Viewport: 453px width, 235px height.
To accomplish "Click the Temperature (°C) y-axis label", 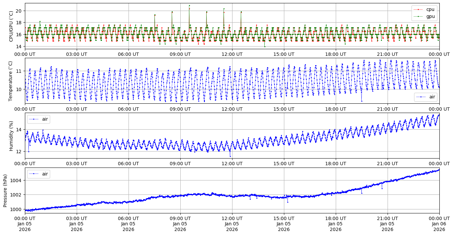I will point(11,81).
